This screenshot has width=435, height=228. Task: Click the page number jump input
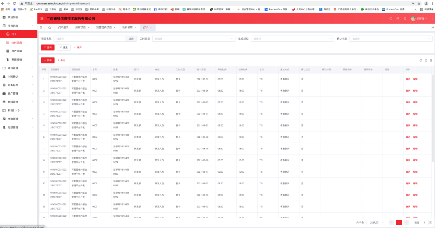(x=424, y=223)
